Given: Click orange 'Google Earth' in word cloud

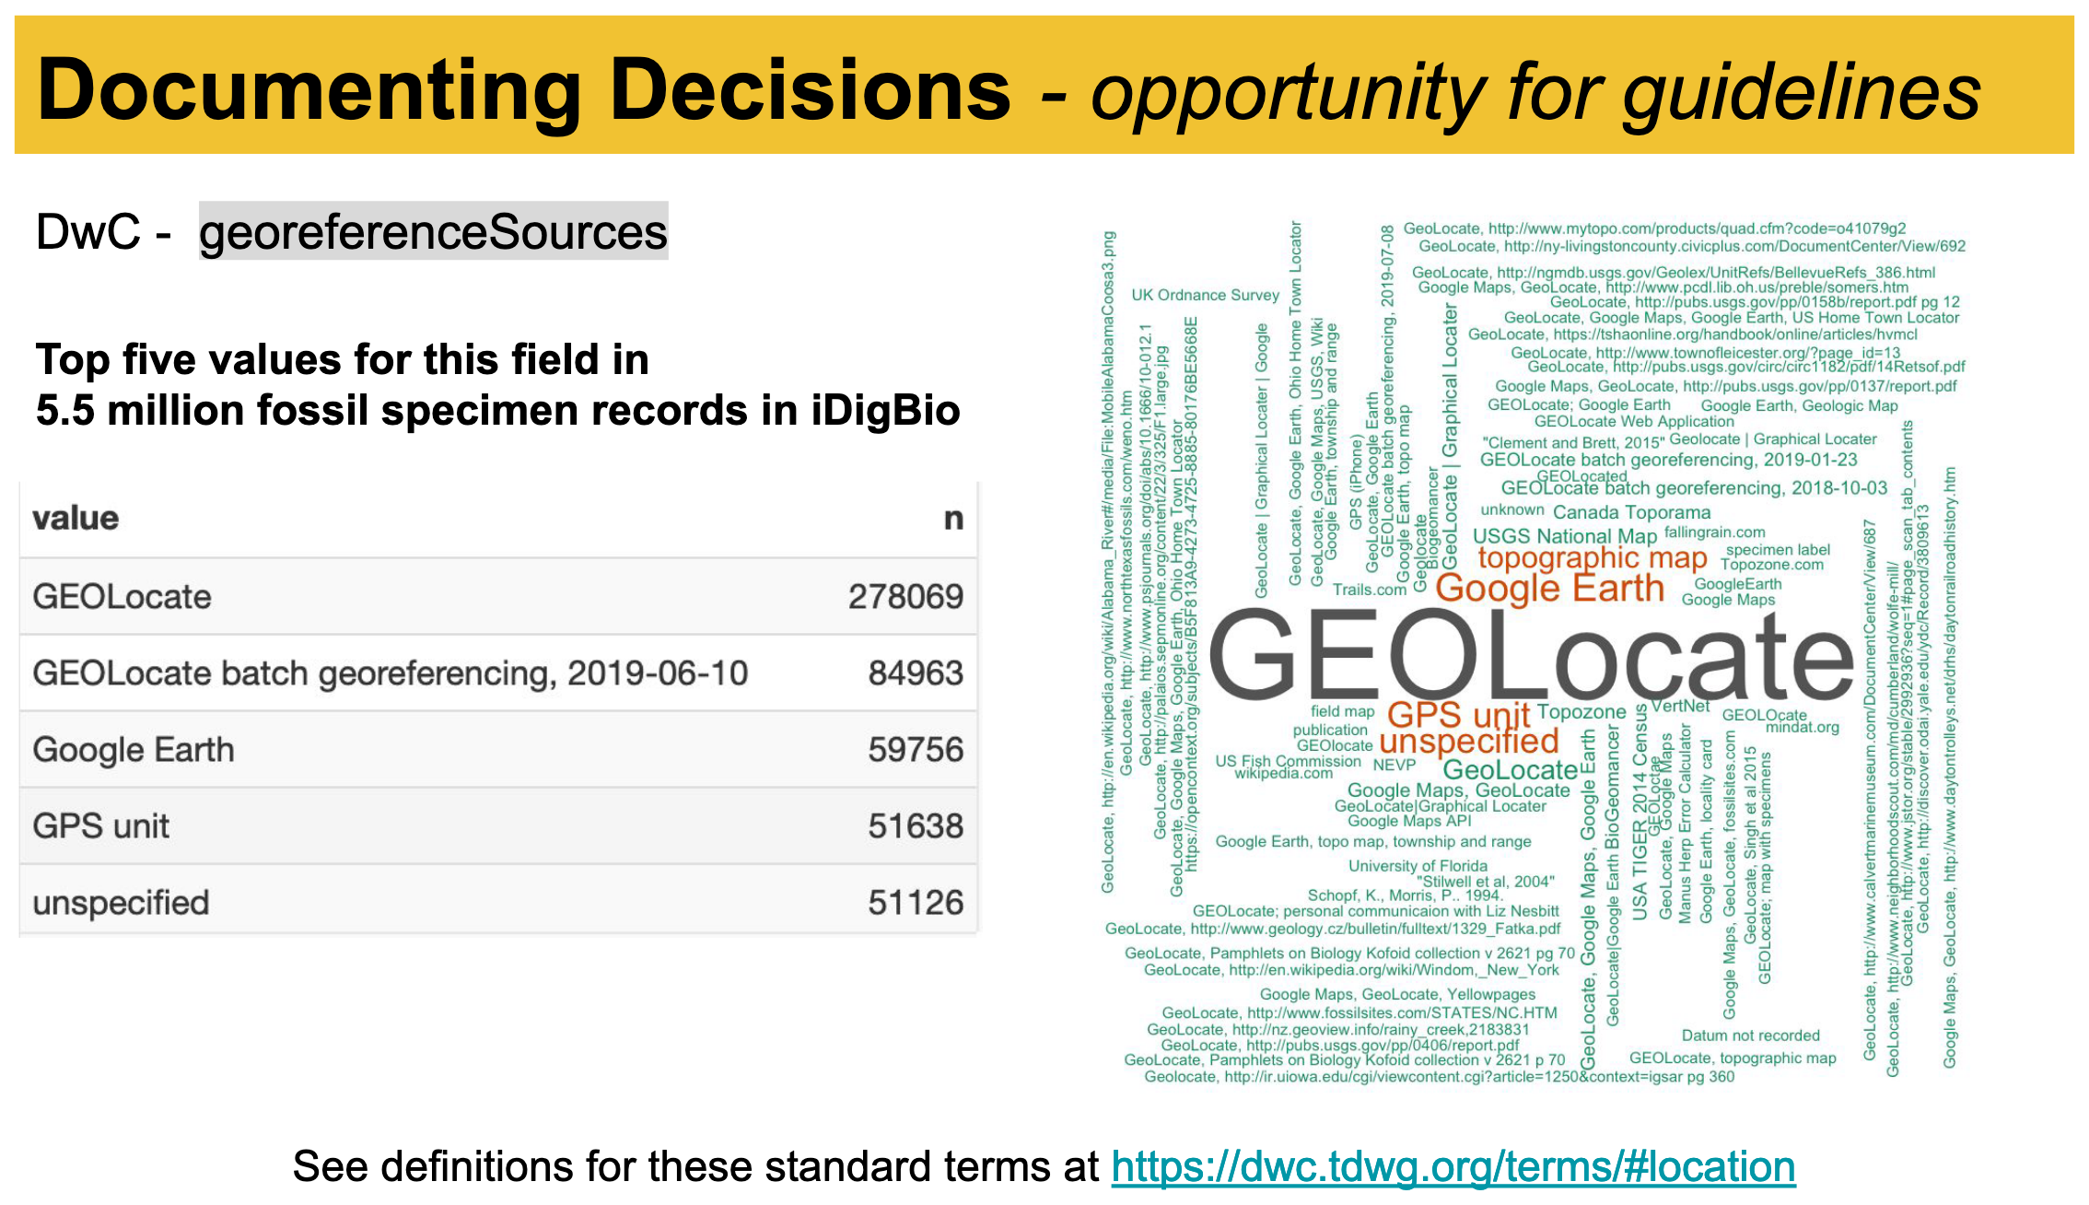Looking at the screenshot, I should click(1549, 588).
